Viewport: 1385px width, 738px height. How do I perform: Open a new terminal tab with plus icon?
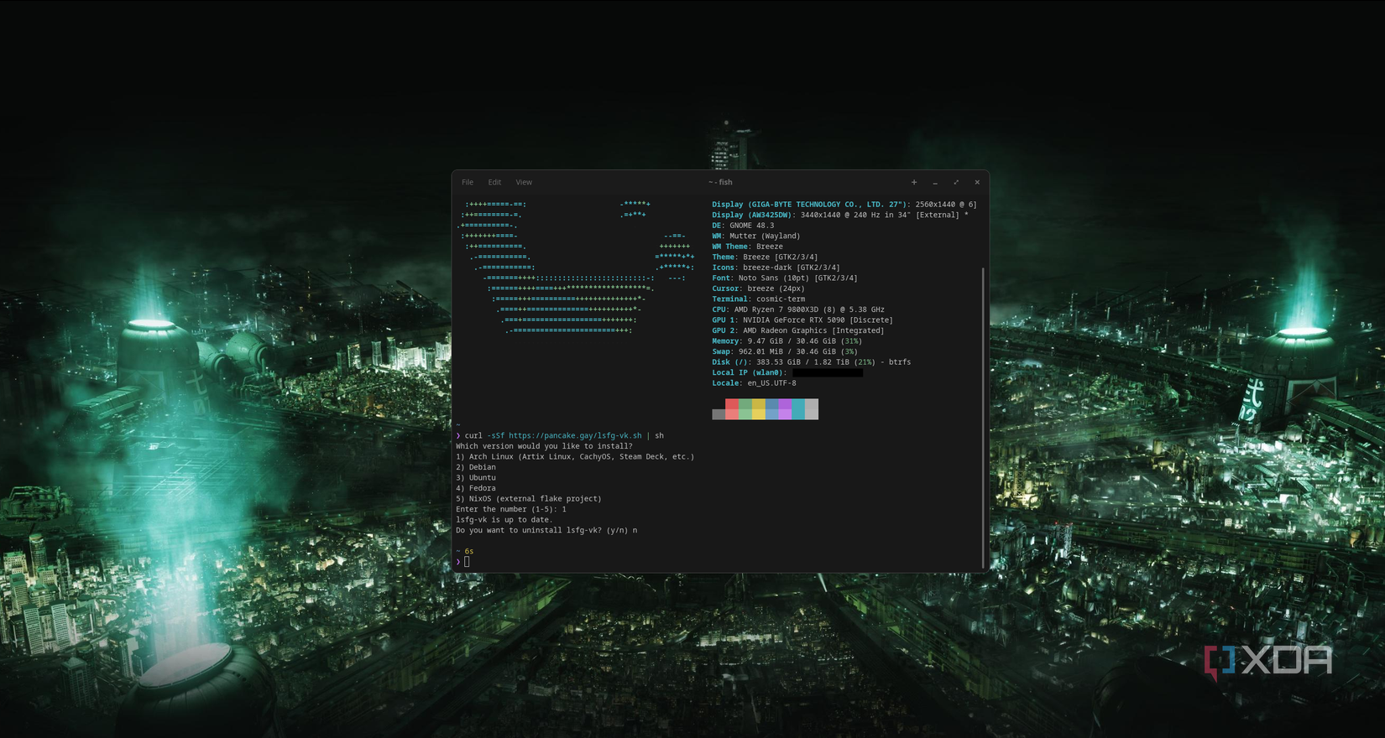tap(914, 182)
